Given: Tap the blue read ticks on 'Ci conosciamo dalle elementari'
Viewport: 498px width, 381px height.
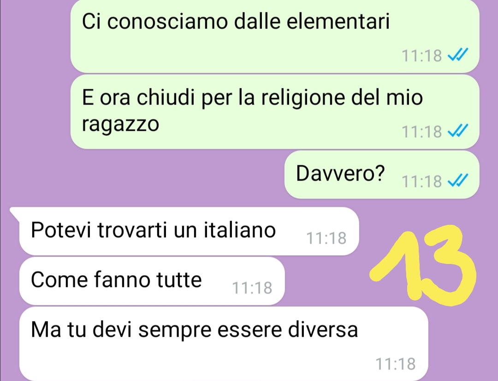Looking at the screenshot, I should point(458,55).
